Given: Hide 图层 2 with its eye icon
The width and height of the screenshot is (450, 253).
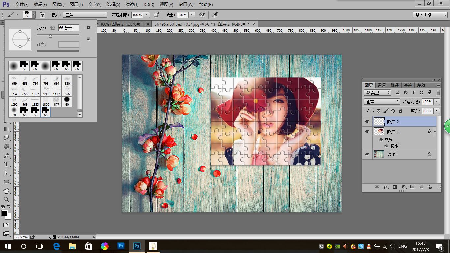Looking at the screenshot, I should click(367, 122).
